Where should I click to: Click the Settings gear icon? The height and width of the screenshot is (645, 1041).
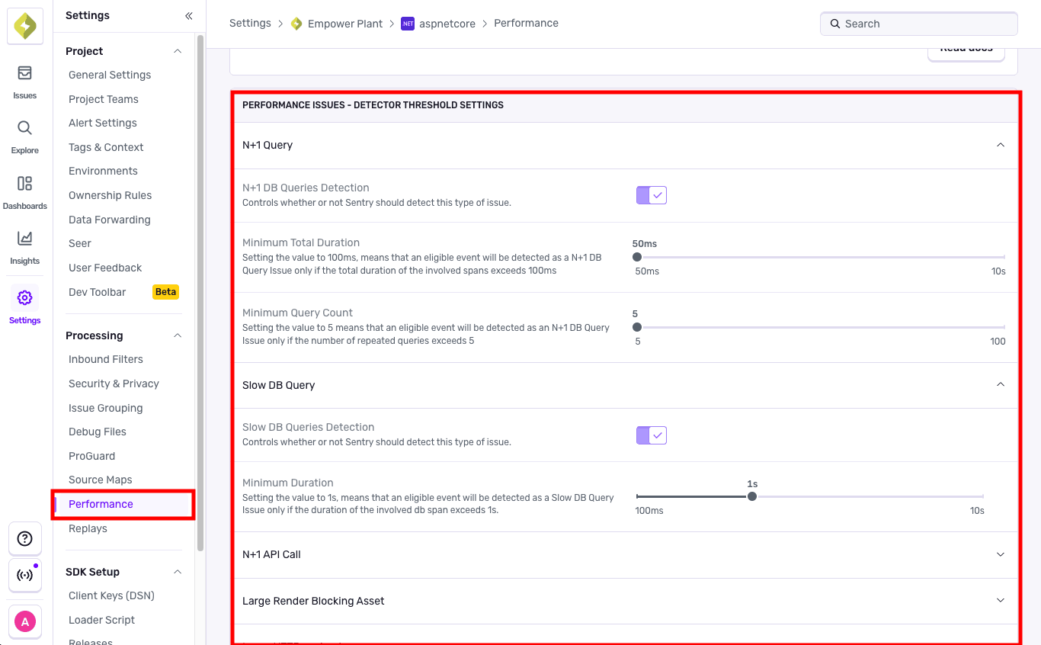point(25,297)
